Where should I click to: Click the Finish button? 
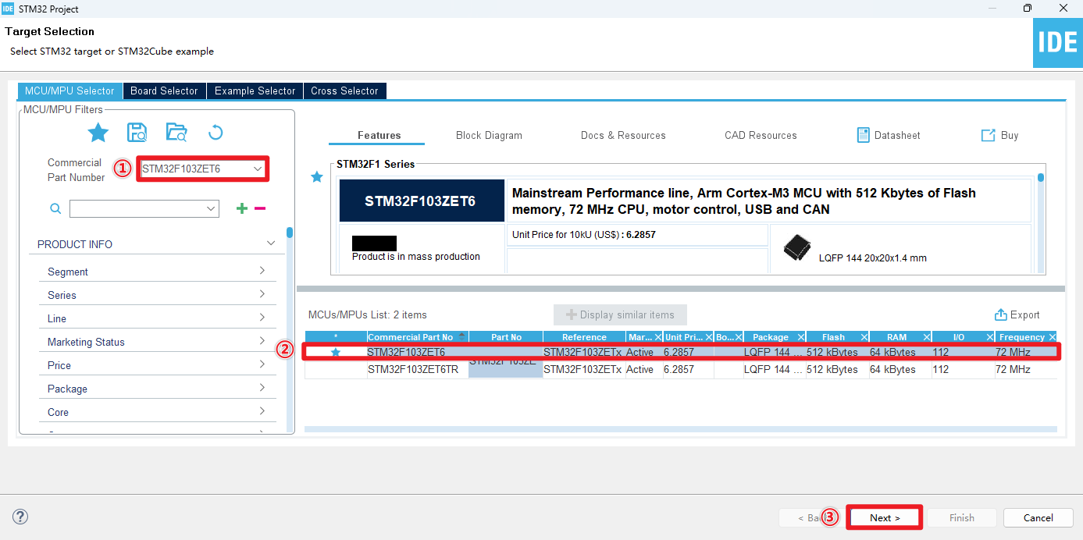coord(961,517)
